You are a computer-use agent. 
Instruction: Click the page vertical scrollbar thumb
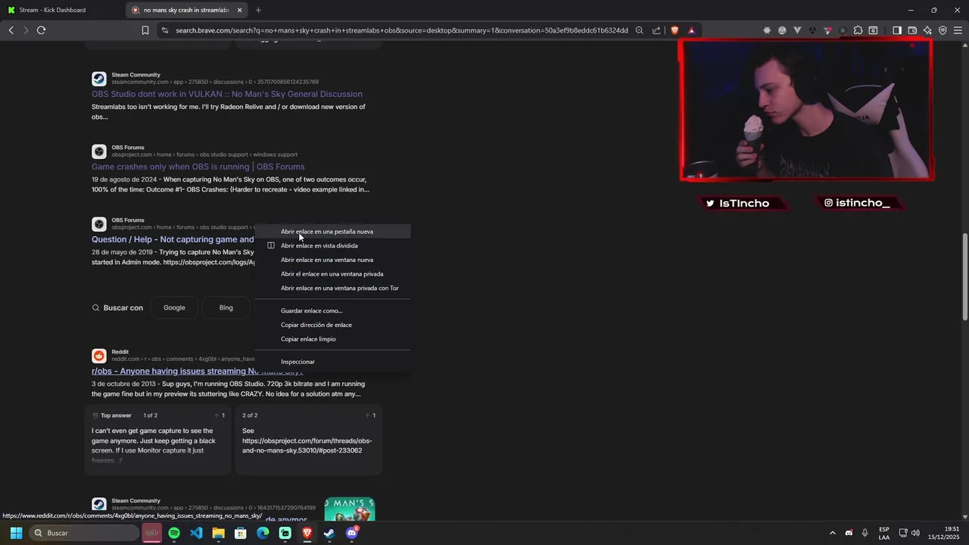964,276
